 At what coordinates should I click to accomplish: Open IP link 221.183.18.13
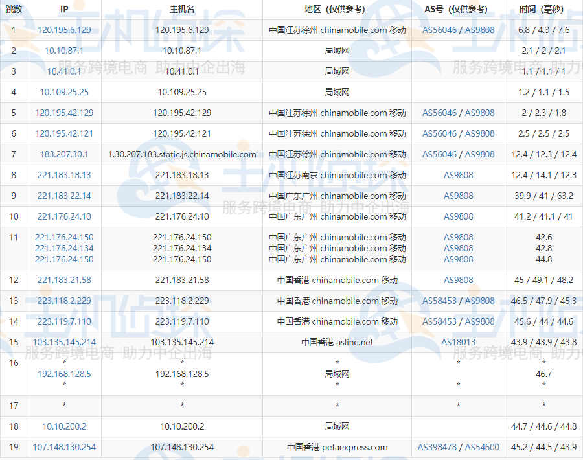pyautogui.click(x=63, y=175)
